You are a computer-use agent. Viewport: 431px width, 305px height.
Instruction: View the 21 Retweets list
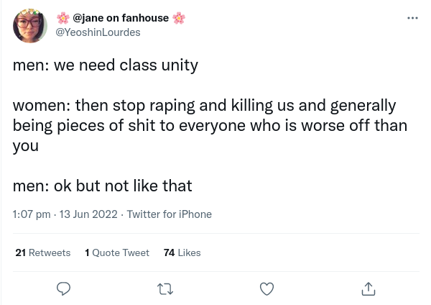coord(43,252)
